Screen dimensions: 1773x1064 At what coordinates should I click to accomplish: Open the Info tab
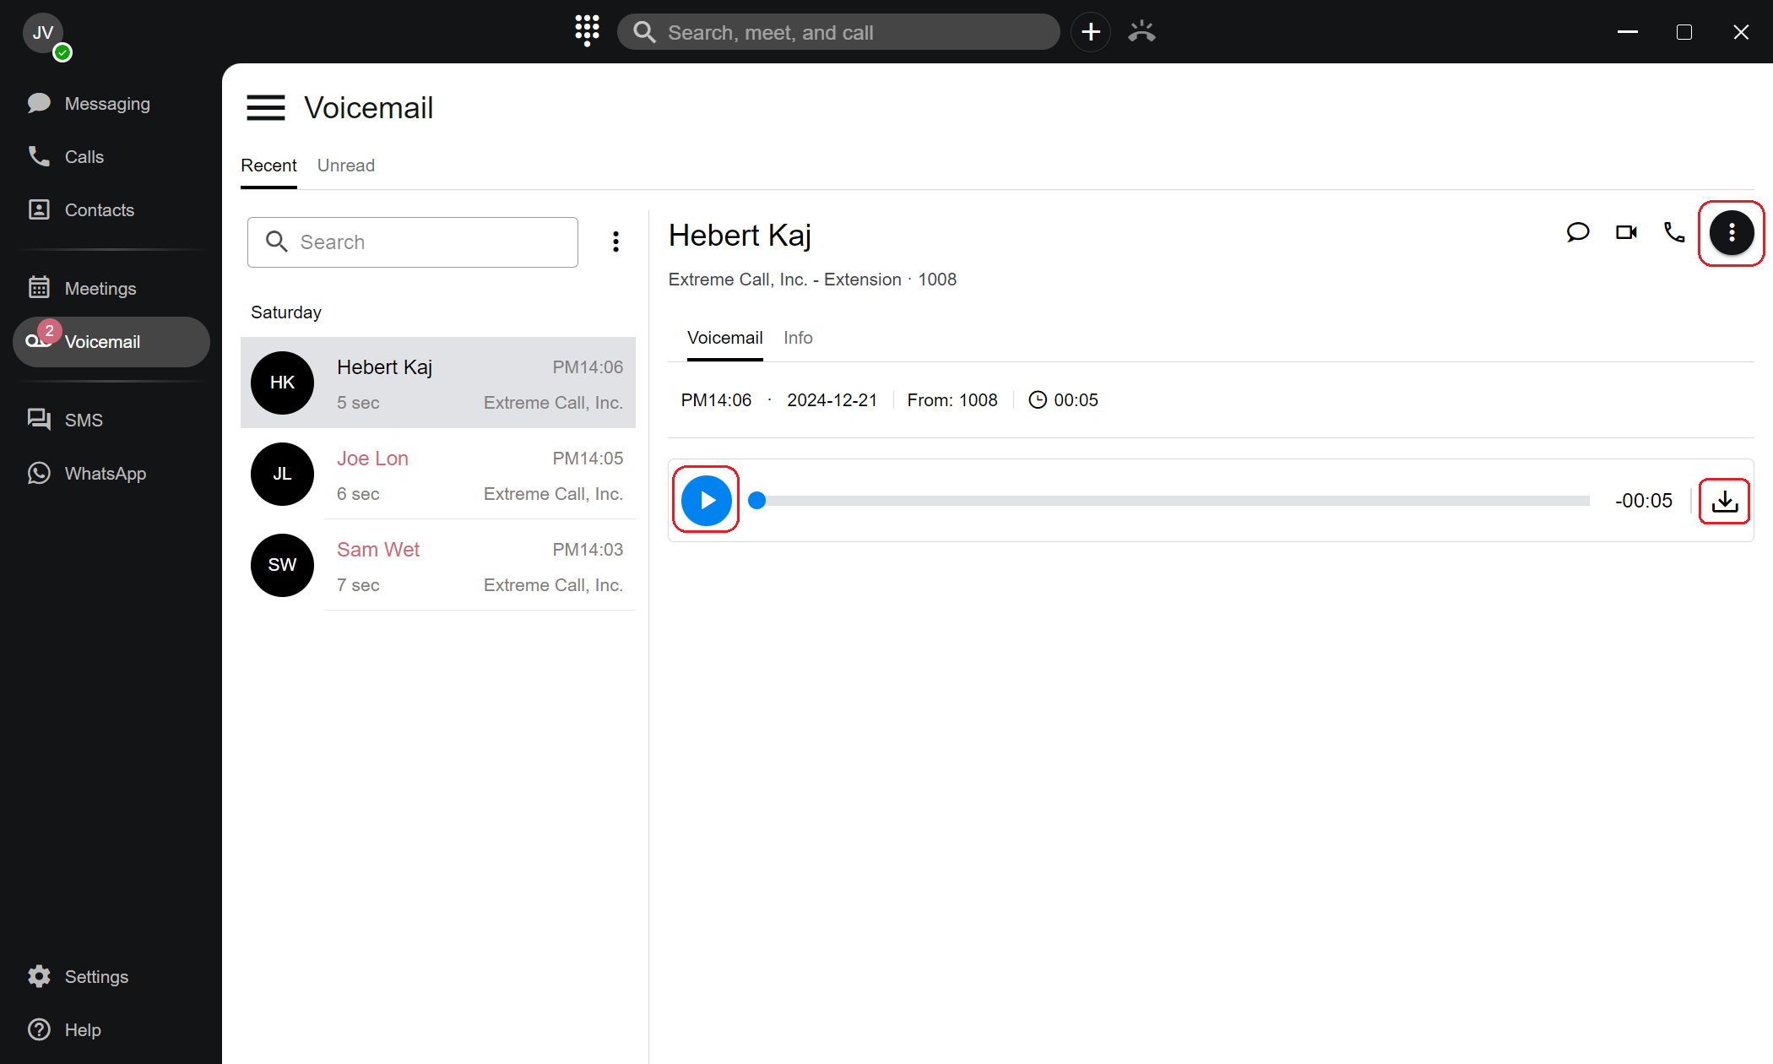pyautogui.click(x=798, y=338)
